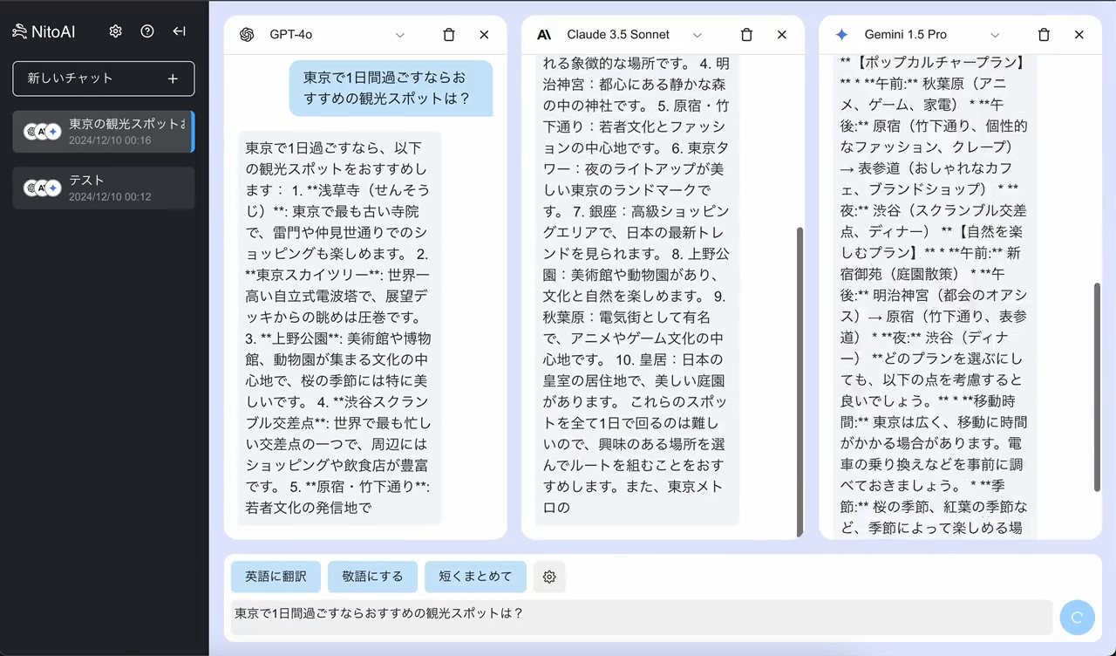The image size is (1116, 656).
Task: Send the message with the blue circular button
Action: (1077, 617)
